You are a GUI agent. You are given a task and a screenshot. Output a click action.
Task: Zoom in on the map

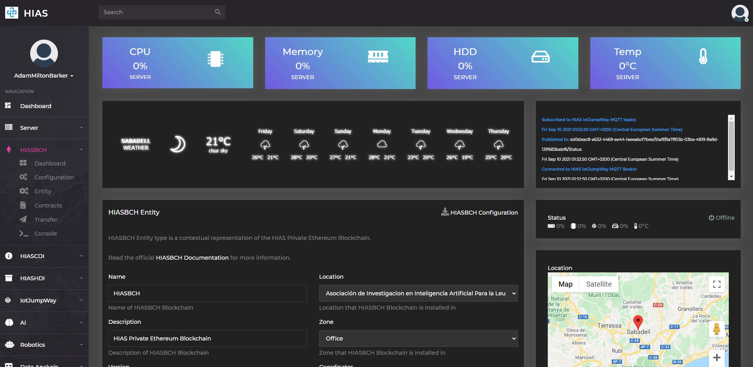[717, 358]
